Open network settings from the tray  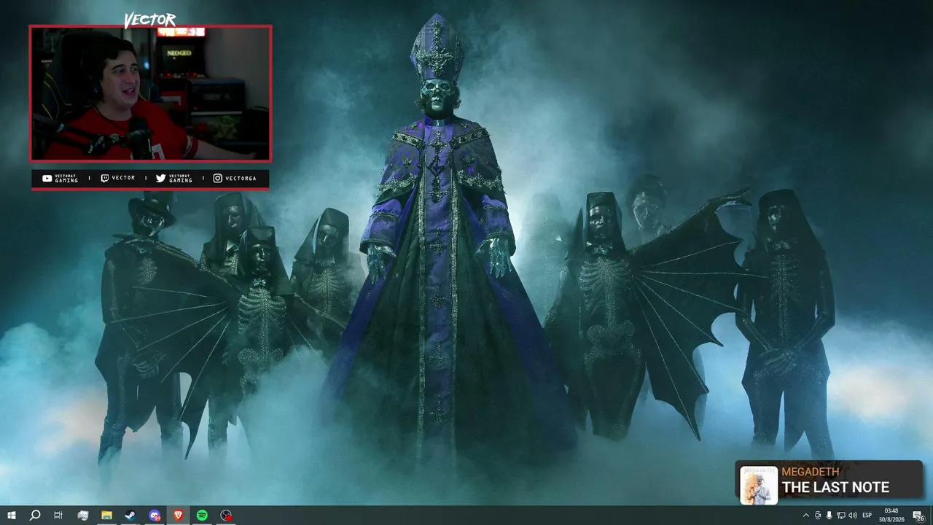(840, 516)
